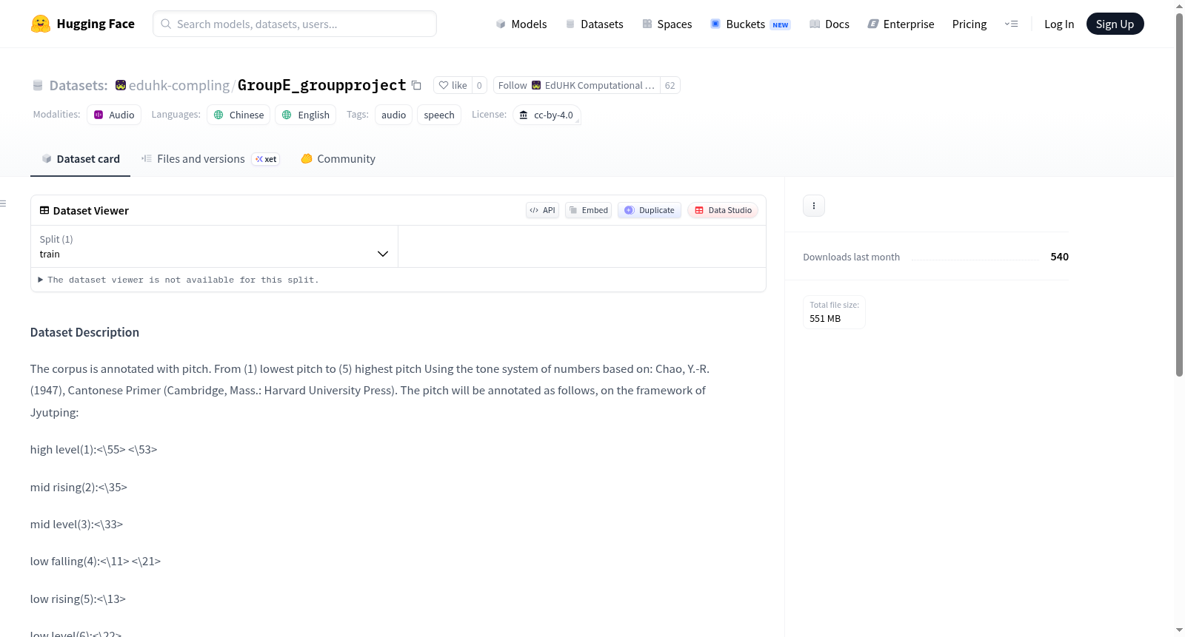Viewport: 1185px width, 637px height.
Task: Follow EdUHK Computational organization
Action: 576,86
